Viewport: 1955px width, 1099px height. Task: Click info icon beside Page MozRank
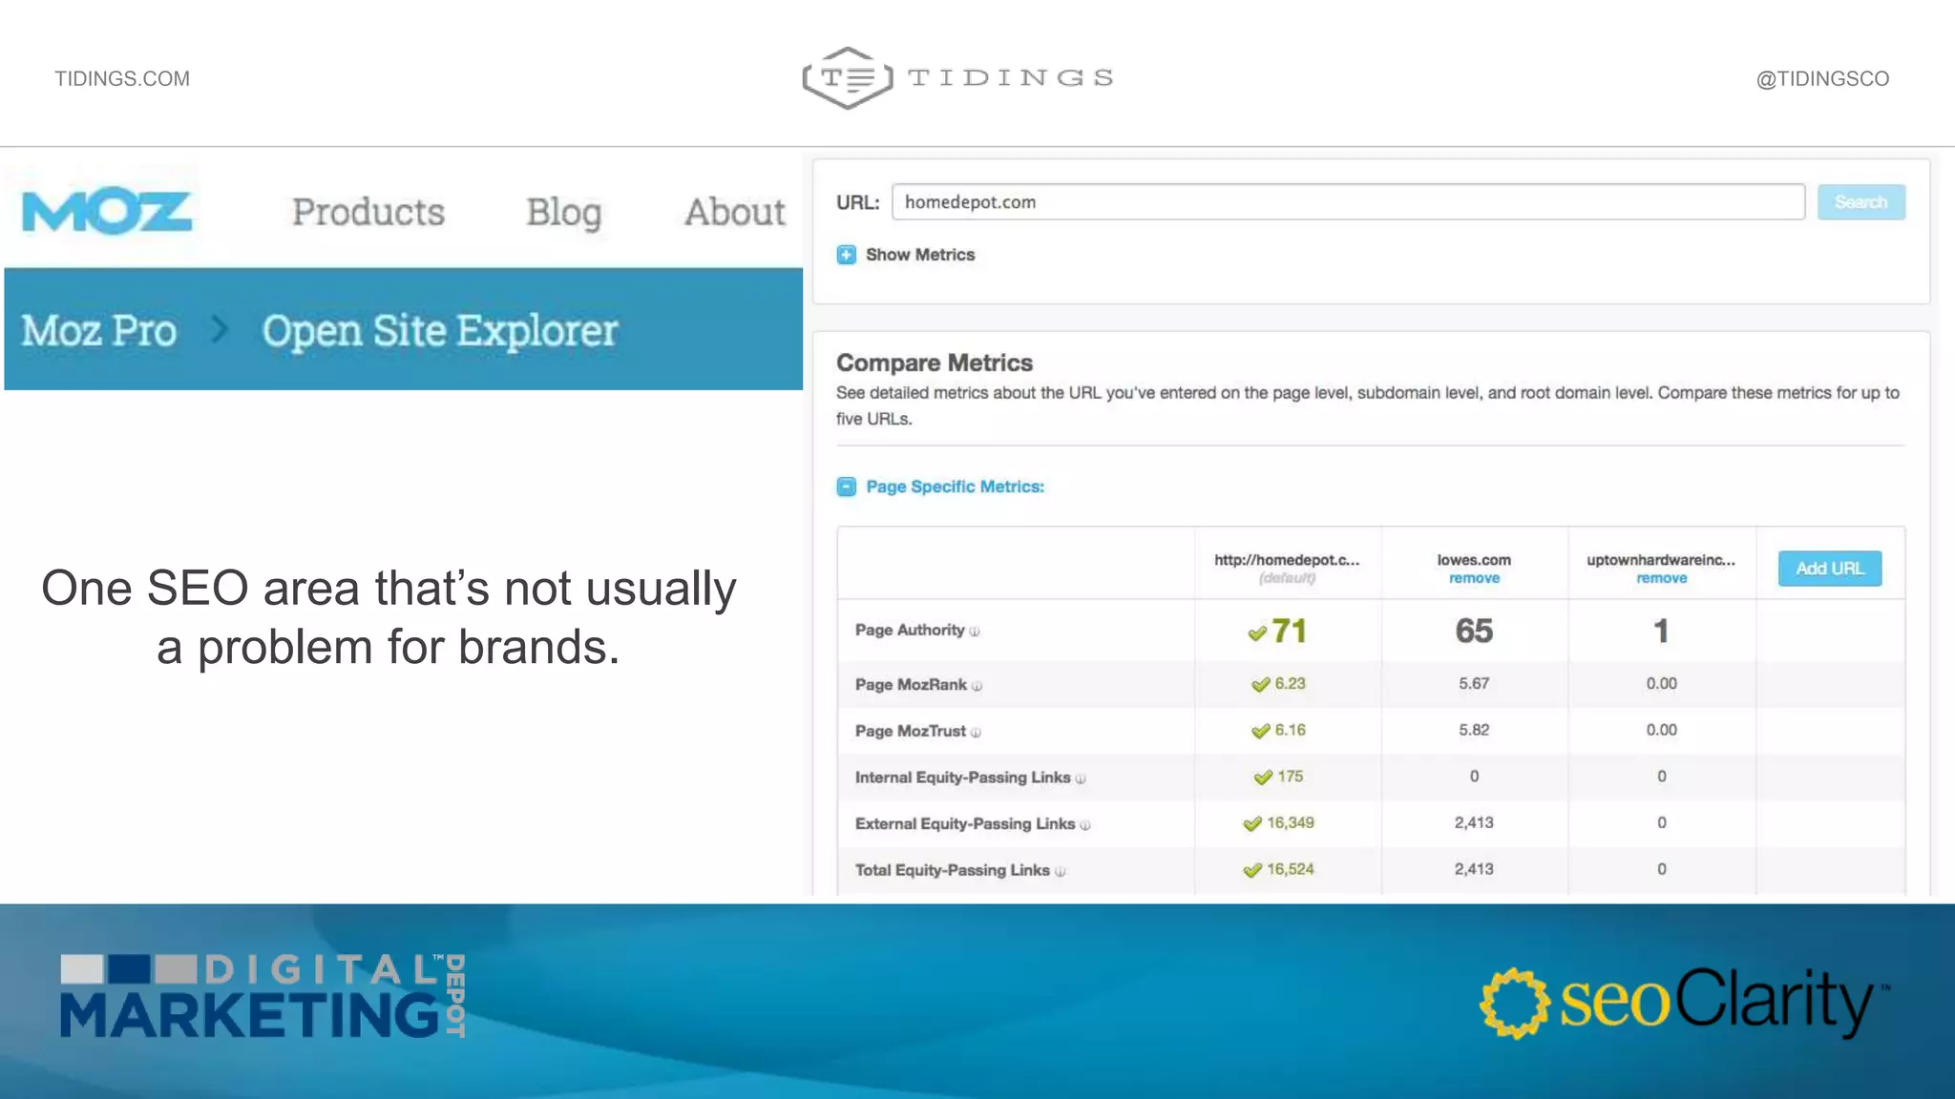click(x=977, y=686)
